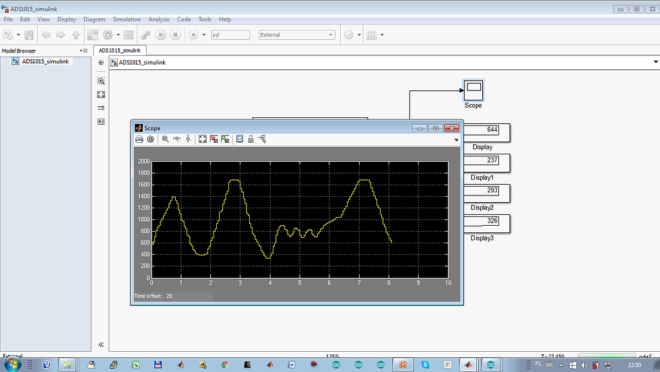The height and width of the screenshot is (372, 660).
Task: Open the File menu
Action: 8,20
